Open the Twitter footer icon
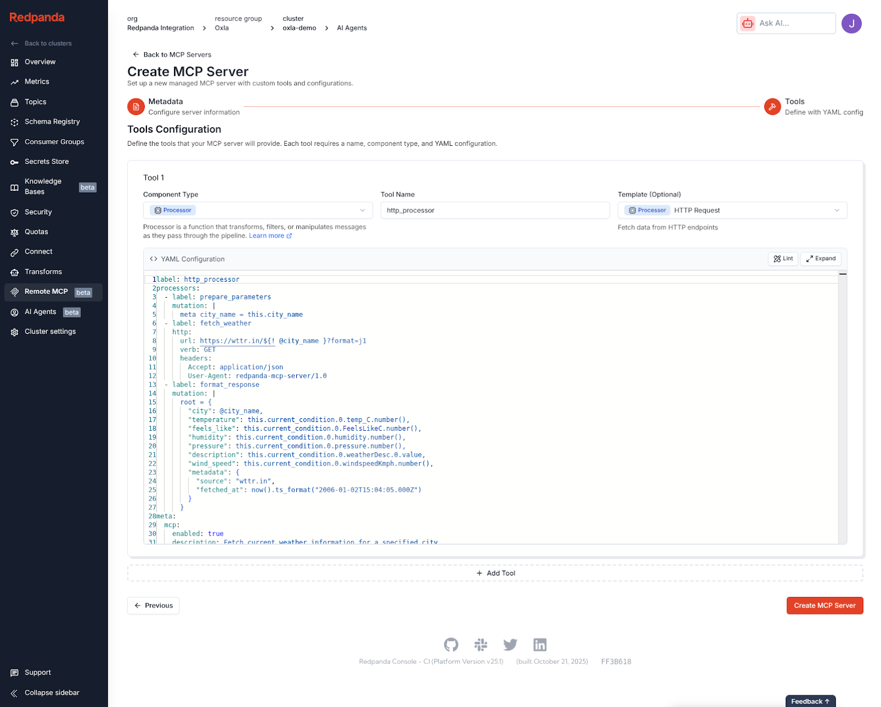881x707 pixels. point(510,645)
